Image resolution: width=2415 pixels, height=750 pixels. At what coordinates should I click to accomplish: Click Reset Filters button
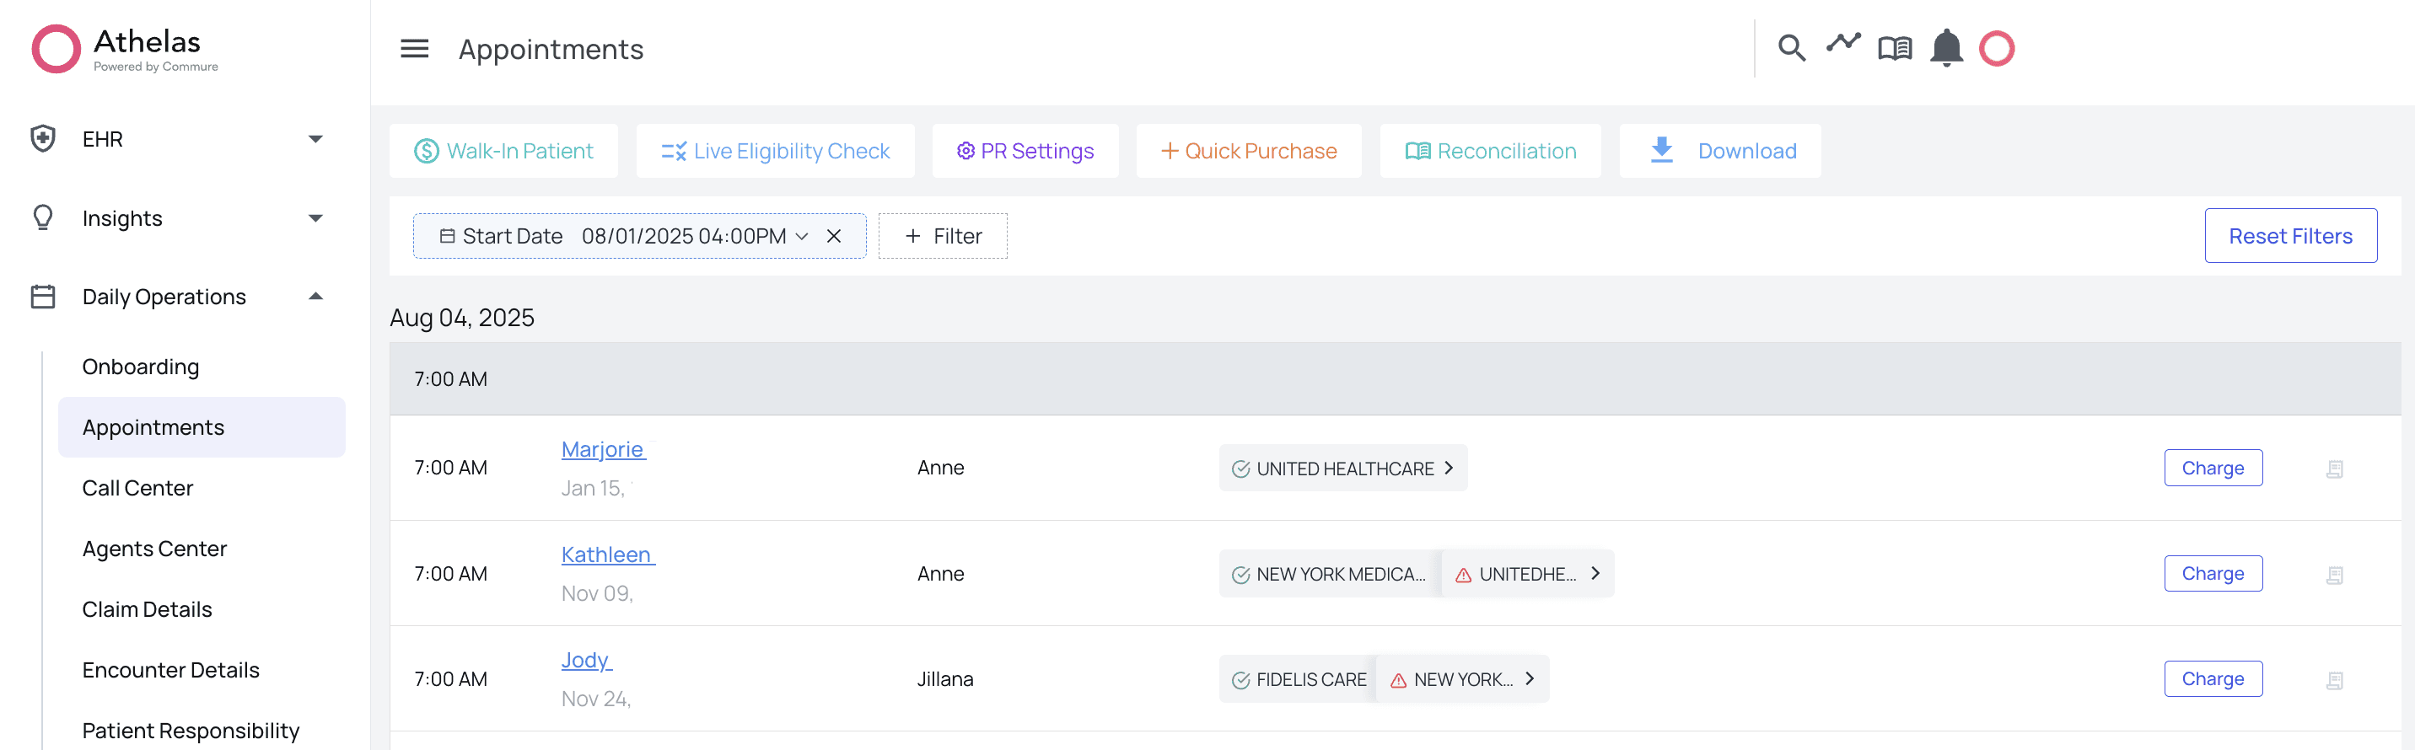tap(2289, 236)
